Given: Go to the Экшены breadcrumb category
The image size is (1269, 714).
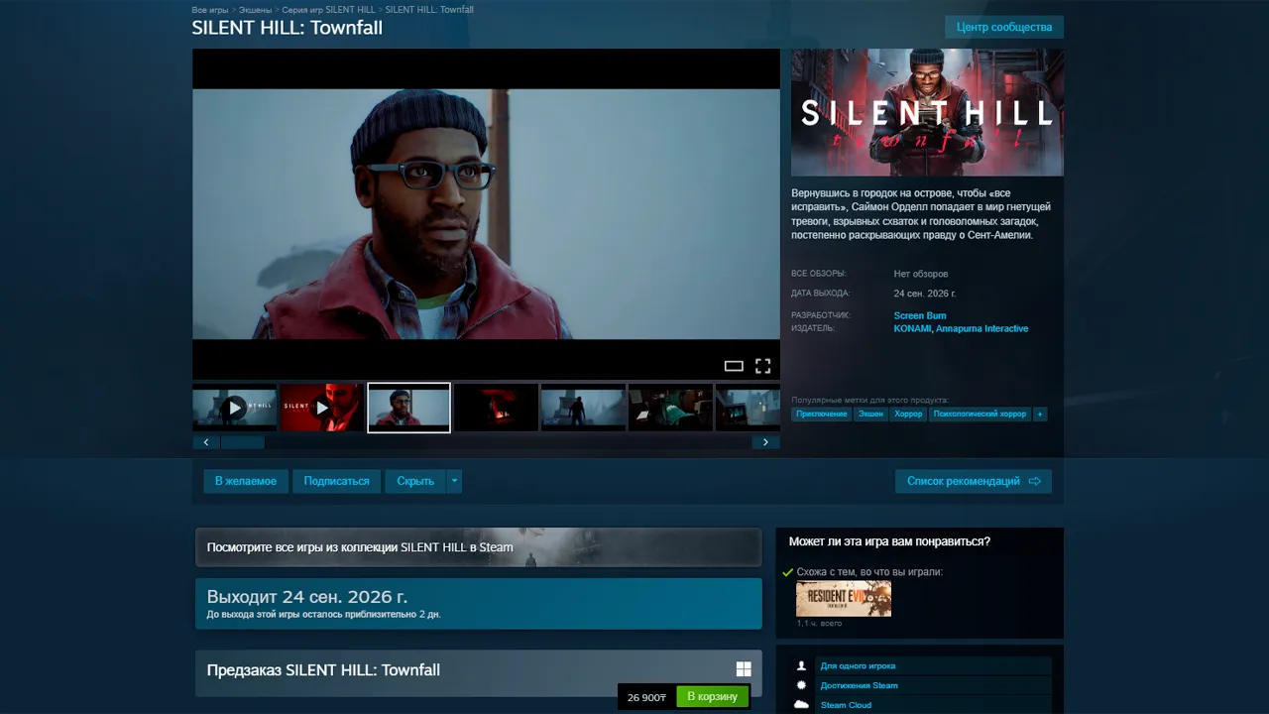Looking at the screenshot, I should pos(256,10).
